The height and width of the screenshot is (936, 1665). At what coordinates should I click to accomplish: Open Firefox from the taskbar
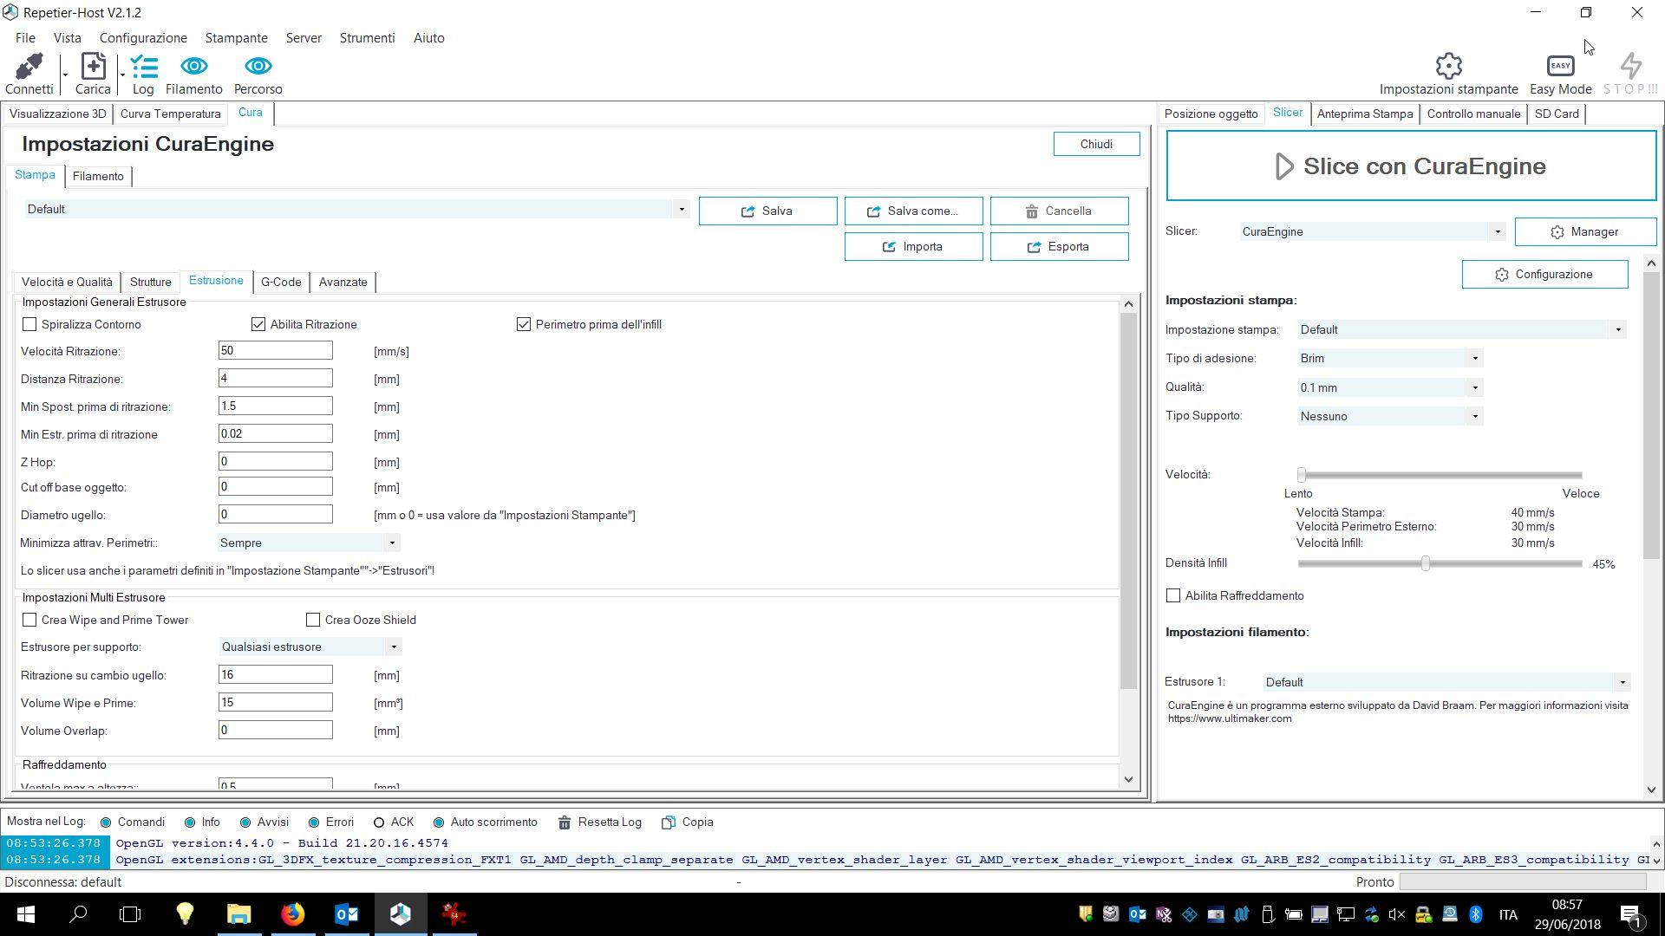click(x=293, y=914)
